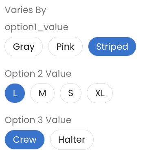The image size is (167, 159).
Task: Switch option1_value from Striped to Pink
Action: pos(65,46)
